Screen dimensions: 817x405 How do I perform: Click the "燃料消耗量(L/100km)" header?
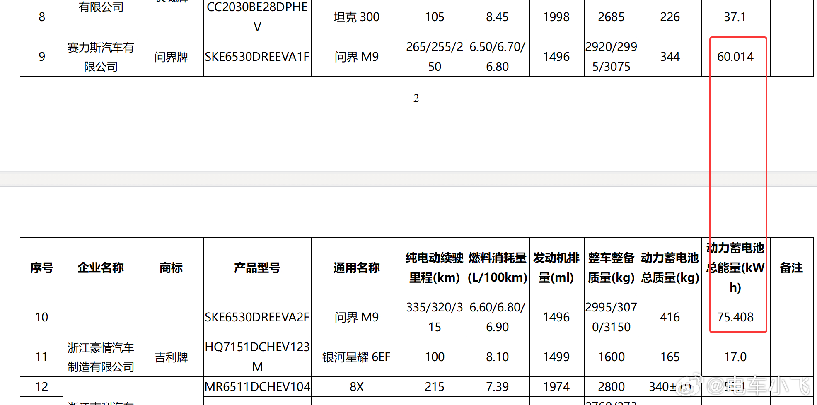(x=497, y=268)
